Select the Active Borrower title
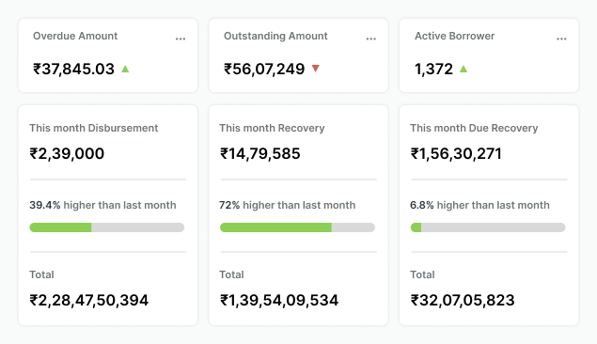 click(455, 36)
